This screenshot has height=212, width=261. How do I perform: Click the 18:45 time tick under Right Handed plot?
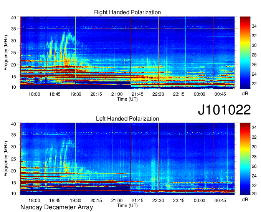tap(55, 94)
